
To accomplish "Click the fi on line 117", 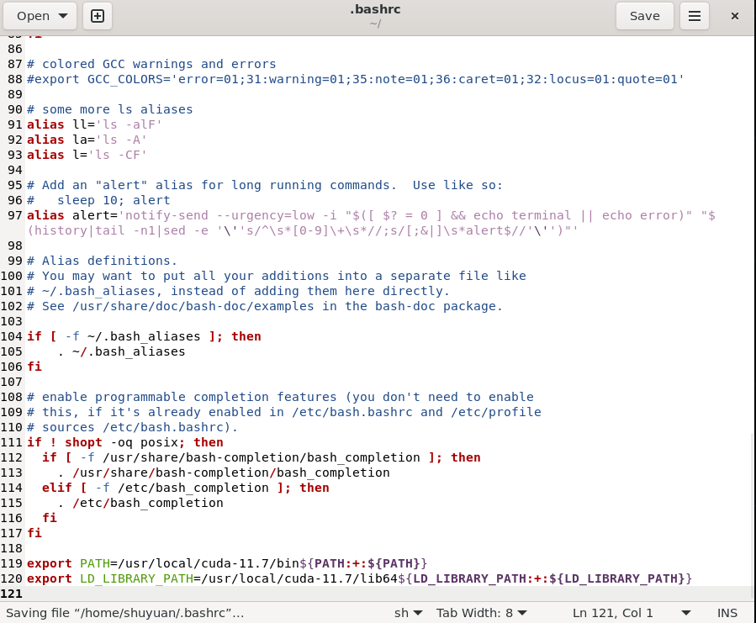I will pos(34,533).
